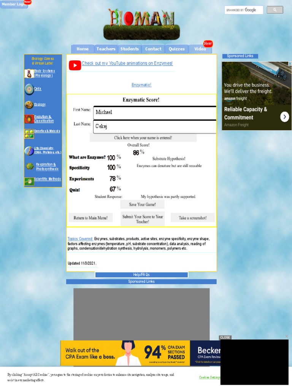Open the Cells sidebar link
The height and width of the screenshot is (389, 292).
coord(38,89)
